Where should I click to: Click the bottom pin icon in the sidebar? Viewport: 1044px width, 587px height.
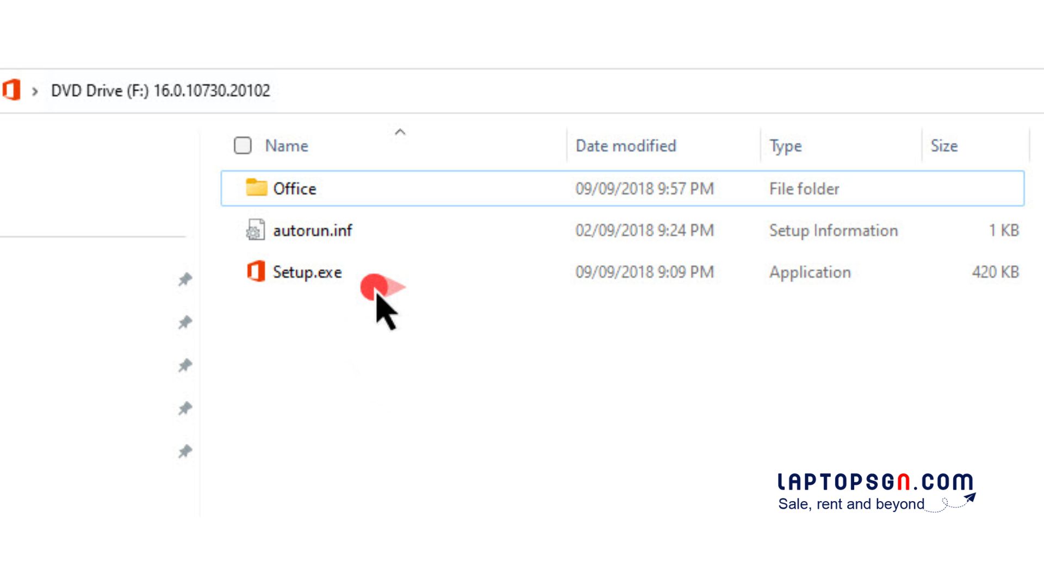click(185, 451)
